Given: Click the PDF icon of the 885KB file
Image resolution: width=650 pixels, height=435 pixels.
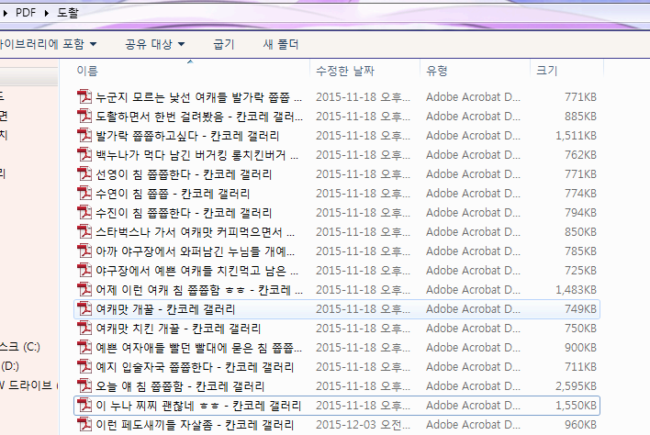Looking at the screenshot, I should pyautogui.click(x=84, y=117).
